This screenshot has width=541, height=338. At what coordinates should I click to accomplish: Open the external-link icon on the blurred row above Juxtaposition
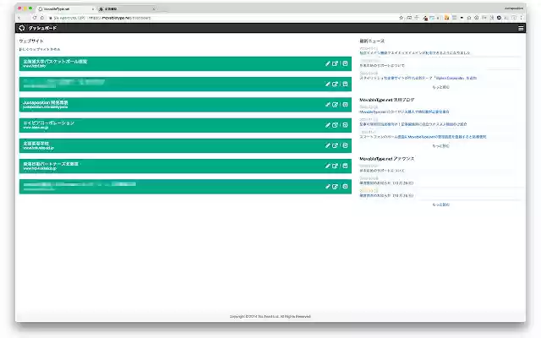tap(335, 84)
